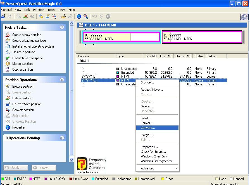Viewport: 250px width, 185px height.
Task: Open the Tools menu in the menu bar
Action: [x=51, y=10]
